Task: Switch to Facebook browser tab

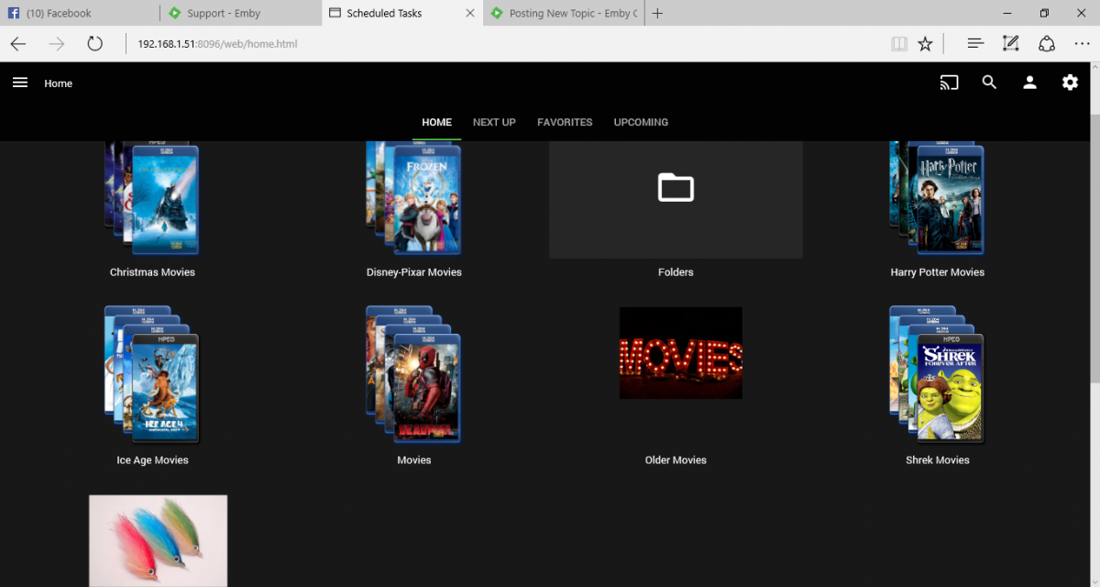Action: coord(78,13)
